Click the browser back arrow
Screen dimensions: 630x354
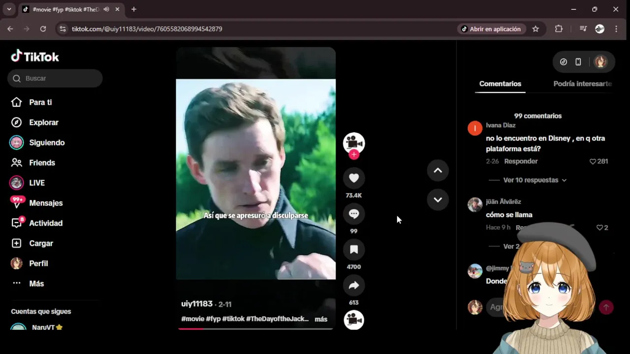10,29
